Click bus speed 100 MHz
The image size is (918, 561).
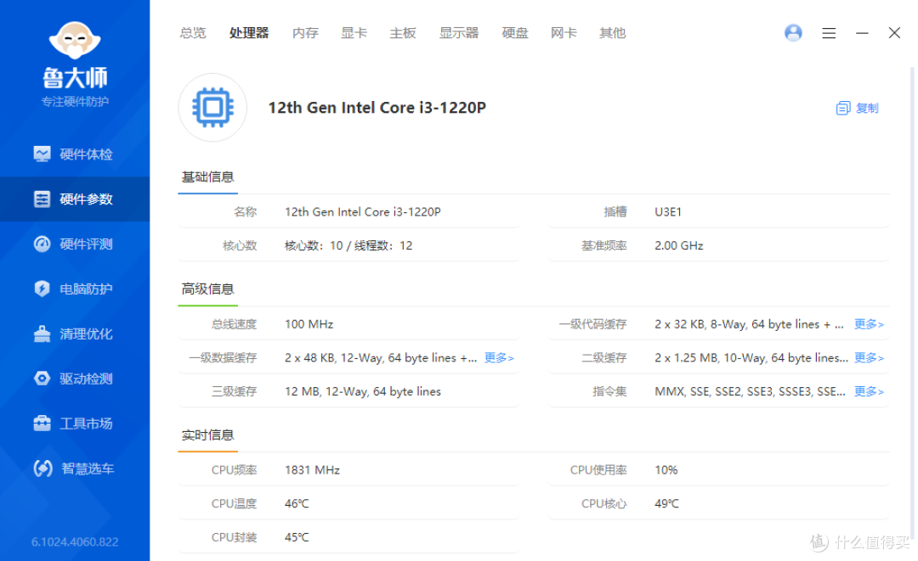309,324
